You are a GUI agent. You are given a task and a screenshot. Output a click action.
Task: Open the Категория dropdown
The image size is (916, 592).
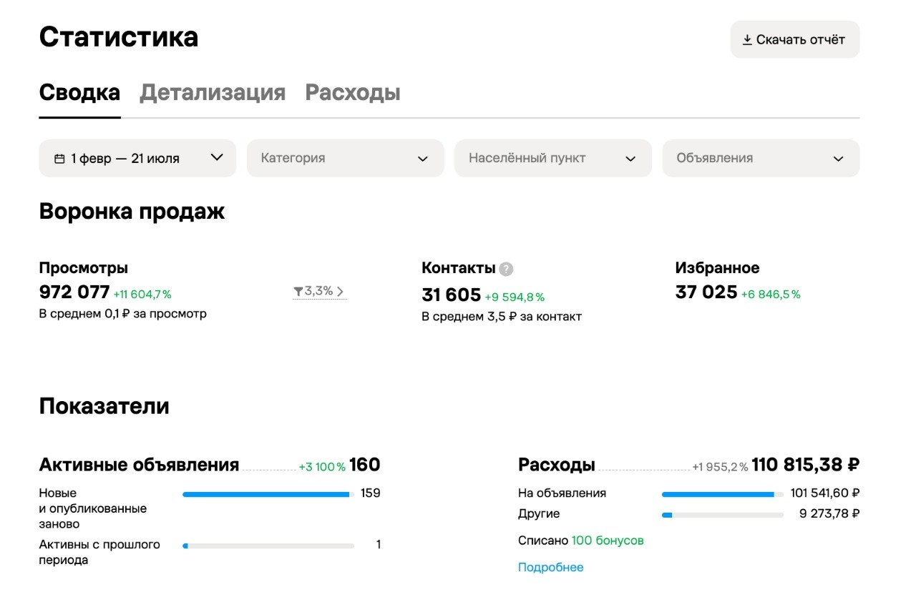click(346, 158)
